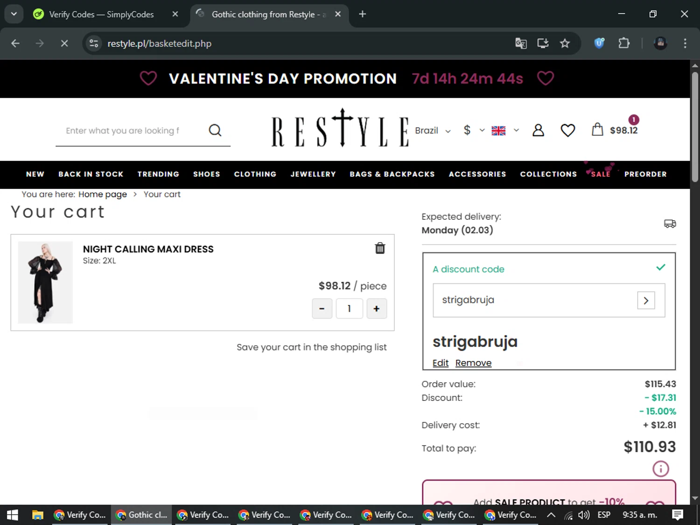Click the RESTYLE logo
The height and width of the screenshot is (525, 700).
340,128
